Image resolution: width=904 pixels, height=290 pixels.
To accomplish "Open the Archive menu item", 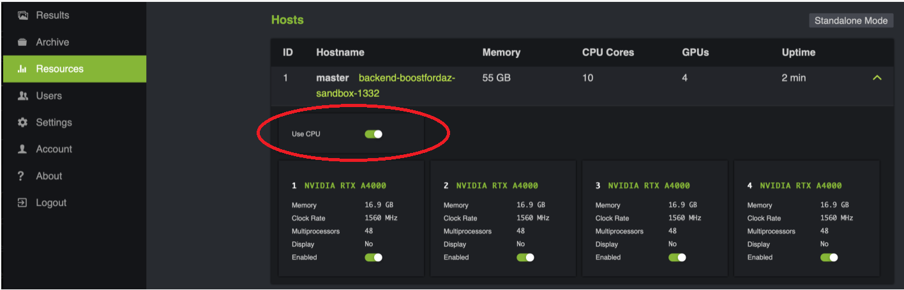I will [x=52, y=42].
